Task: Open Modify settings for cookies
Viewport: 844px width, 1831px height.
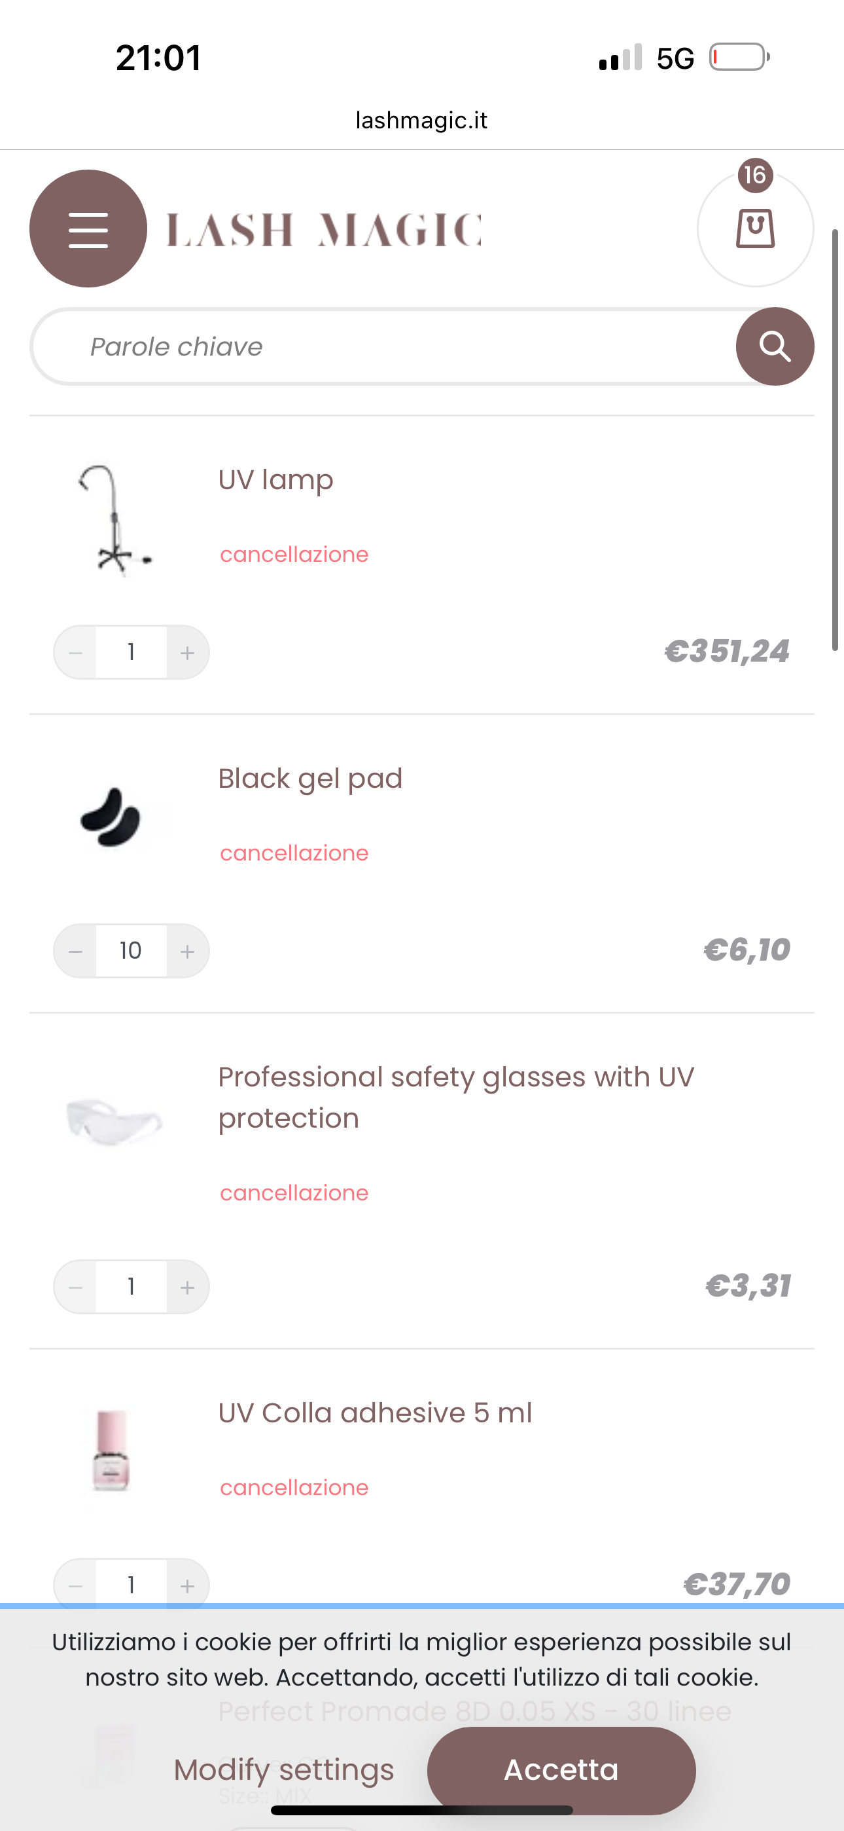Action: pyautogui.click(x=283, y=1770)
